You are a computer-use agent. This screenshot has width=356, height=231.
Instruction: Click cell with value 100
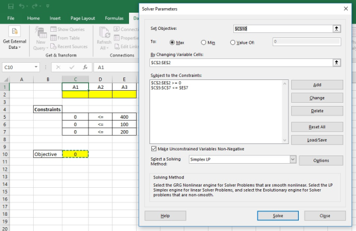pyautogui.click(x=124, y=124)
